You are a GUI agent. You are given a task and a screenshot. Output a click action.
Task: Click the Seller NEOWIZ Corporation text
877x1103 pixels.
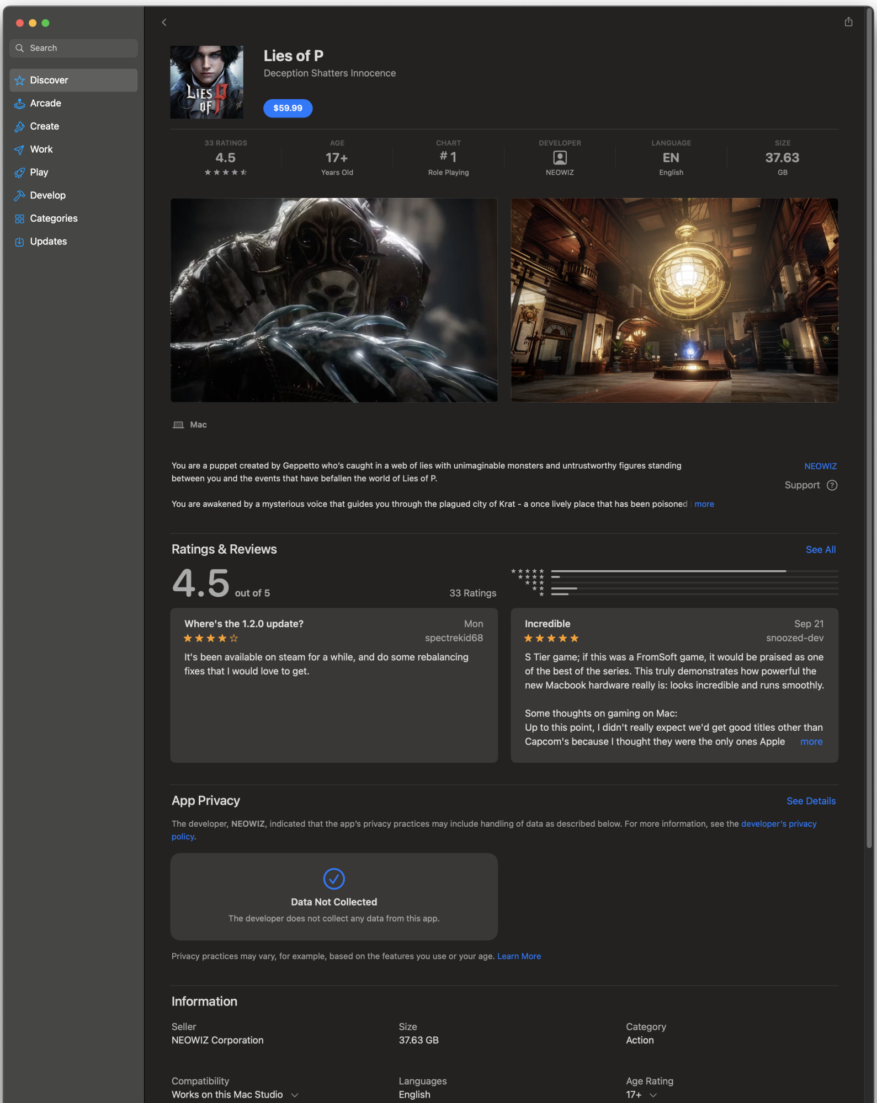pyautogui.click(x=217, y=1040)
